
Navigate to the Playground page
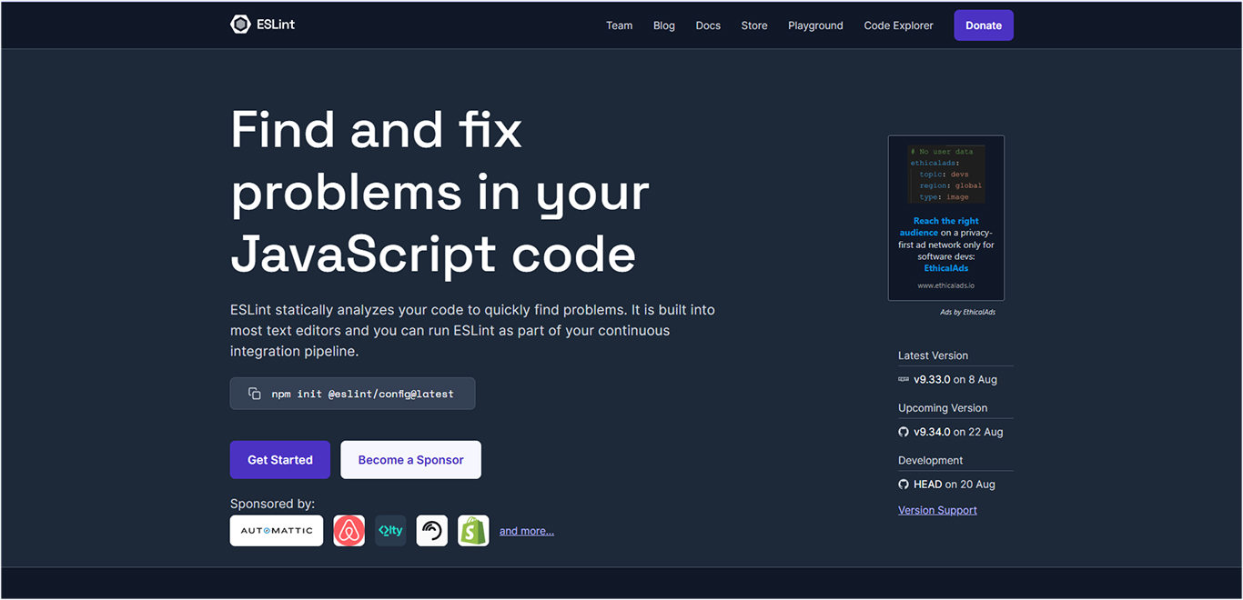point(815,25)
